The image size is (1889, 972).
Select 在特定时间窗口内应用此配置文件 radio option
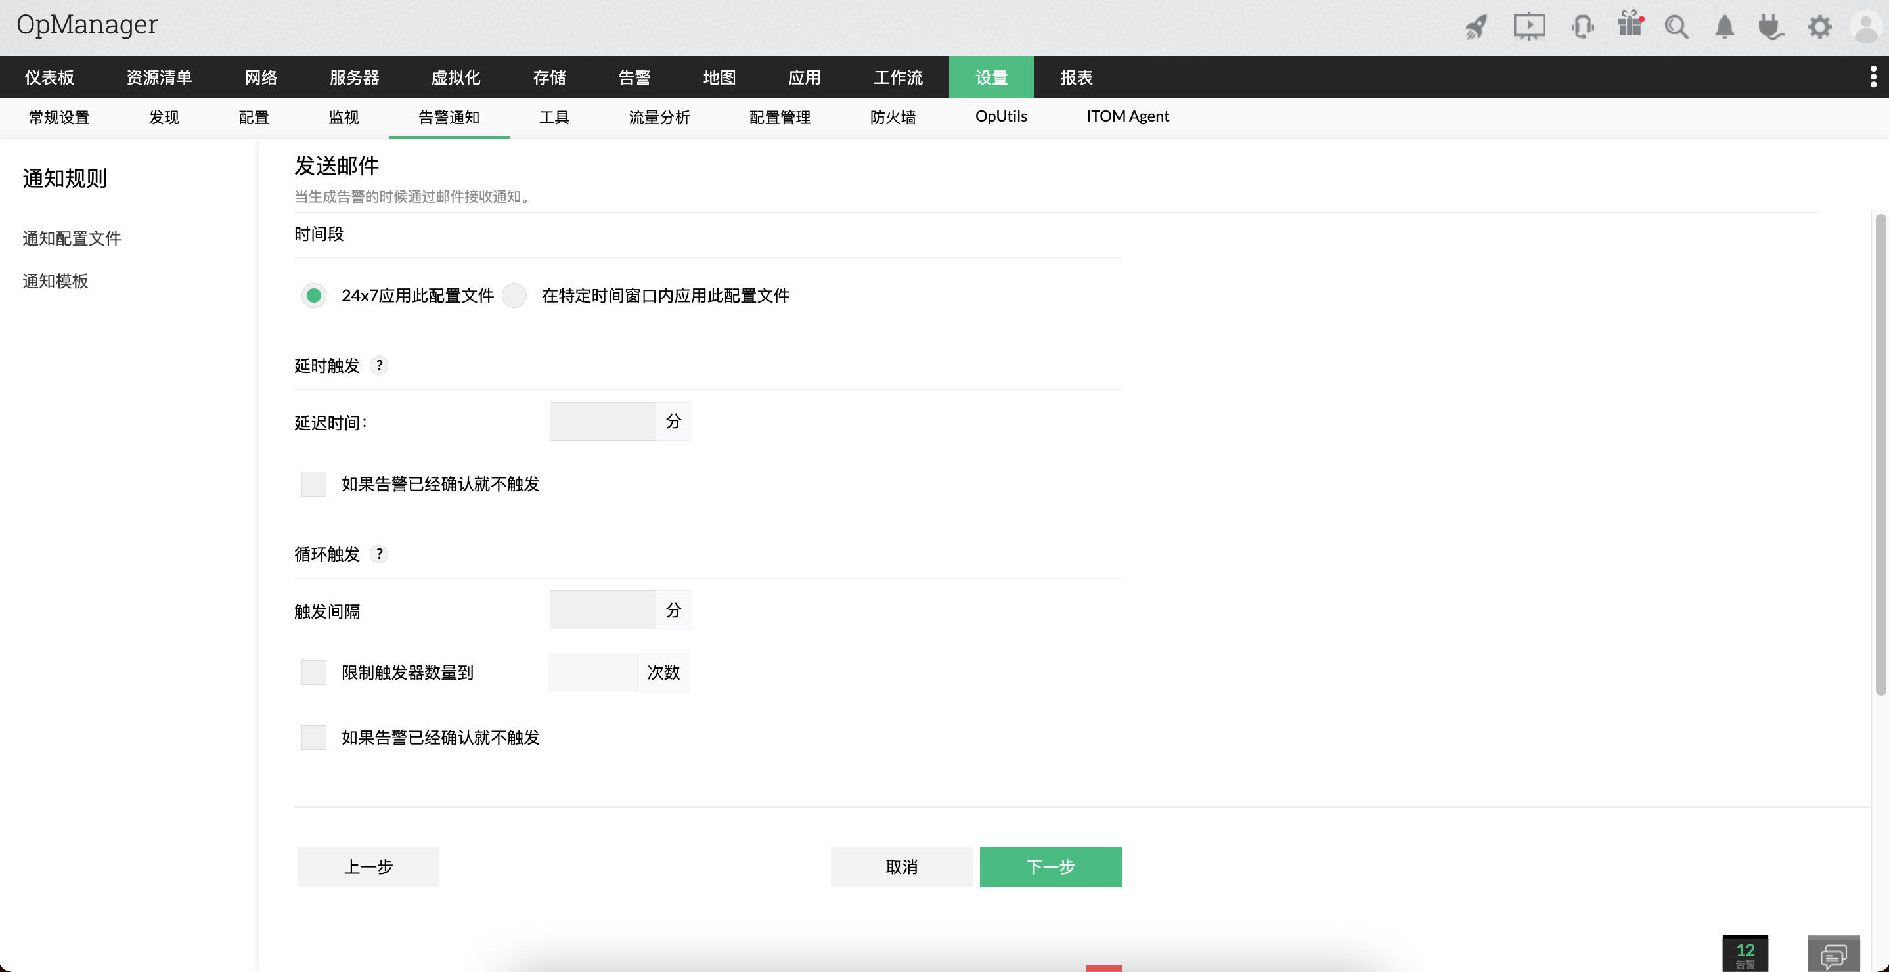(x=514, y=296)
